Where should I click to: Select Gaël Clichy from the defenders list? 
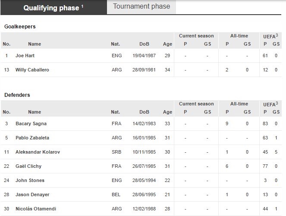click(28, 166)
